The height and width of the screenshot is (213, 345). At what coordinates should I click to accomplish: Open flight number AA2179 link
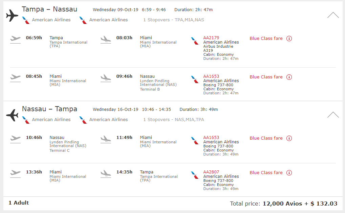211,38
